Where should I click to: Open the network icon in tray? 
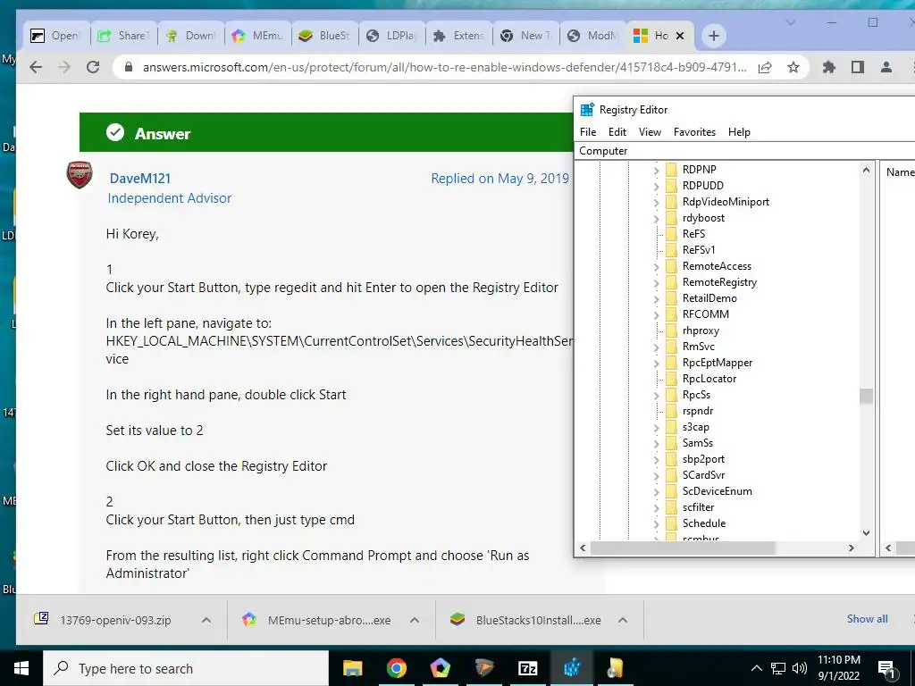(x=778, y=668)
